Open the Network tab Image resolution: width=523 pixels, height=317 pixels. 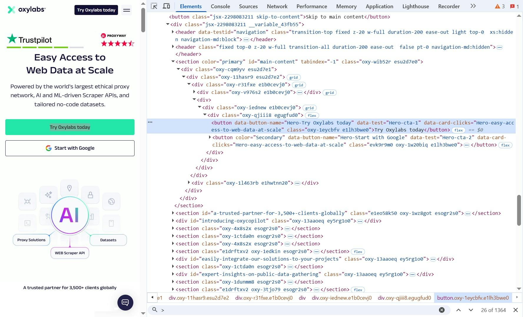277,6
